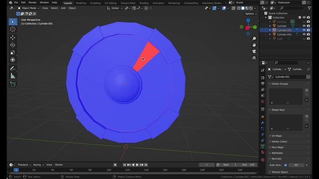Open the Modifiers wrench properties tab
The image size is (319, 179).
[263, 123]
